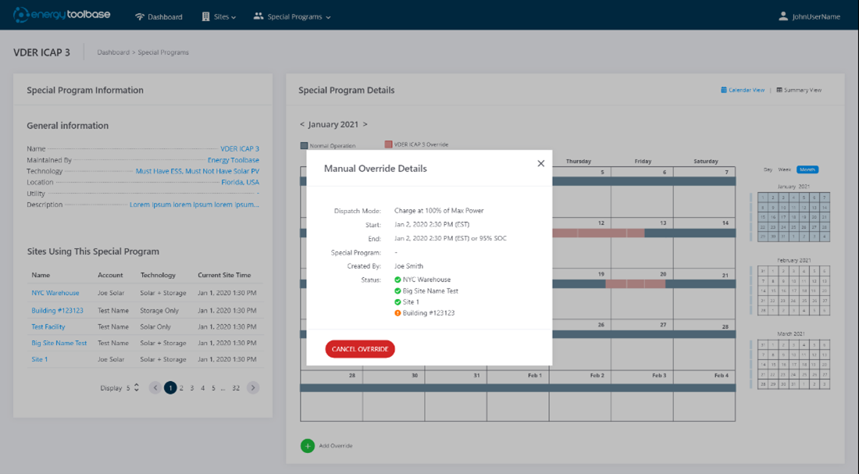859x474 pixels.
Task: Open the Big Site Name Test link in table
Action: 59,343
